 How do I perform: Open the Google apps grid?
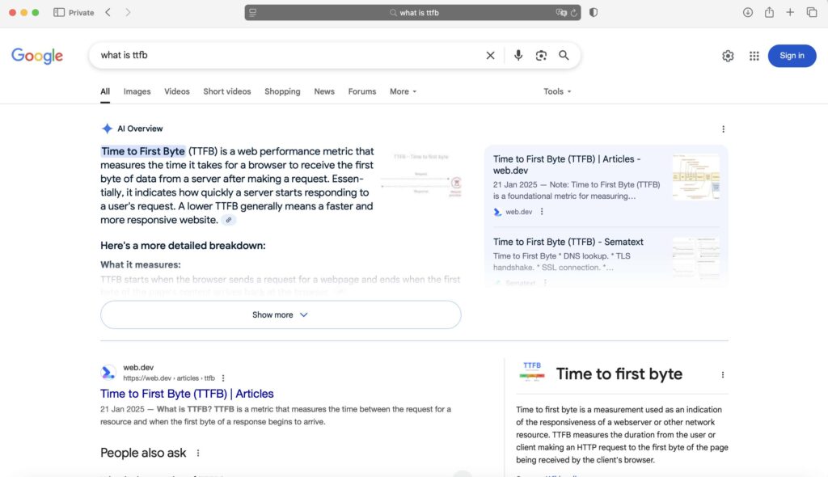[754, 56]
